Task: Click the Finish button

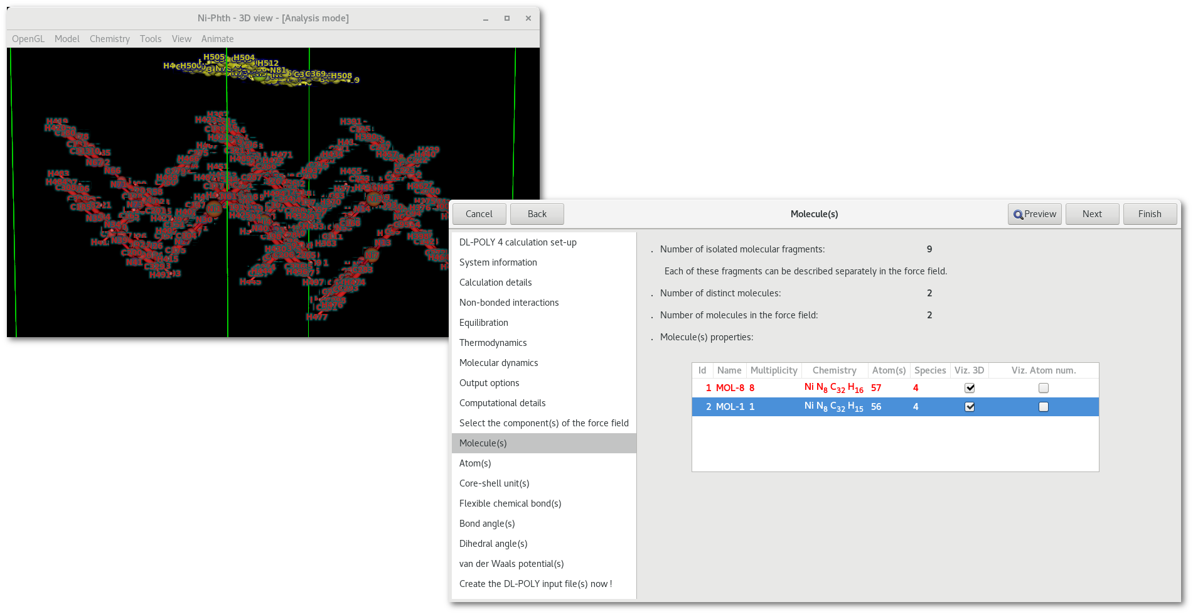Action: coord(1149,214)
